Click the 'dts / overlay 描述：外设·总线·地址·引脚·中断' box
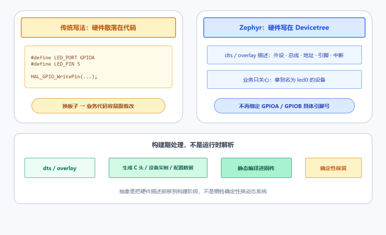386x235 pixels. (284, 55)
